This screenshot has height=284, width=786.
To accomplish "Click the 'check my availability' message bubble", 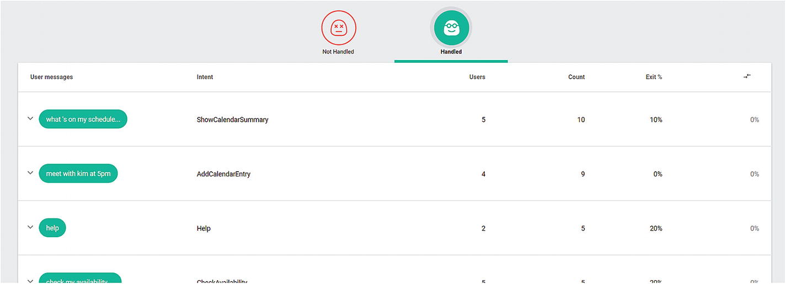I will [x=80, y=280].
